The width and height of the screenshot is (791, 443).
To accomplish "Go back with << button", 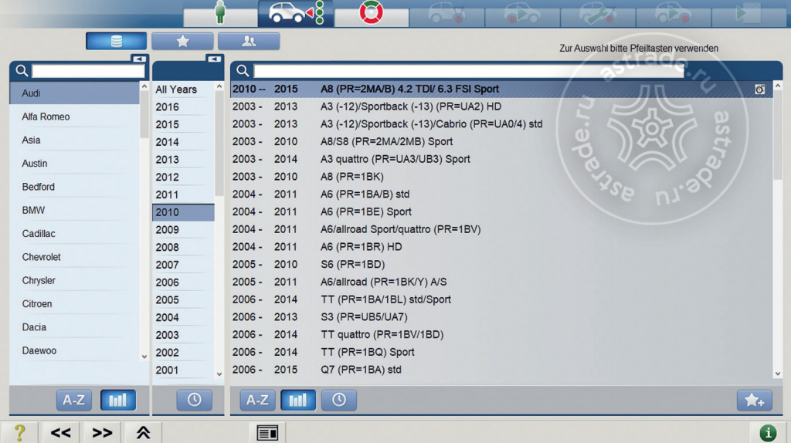I will (60, 432).
